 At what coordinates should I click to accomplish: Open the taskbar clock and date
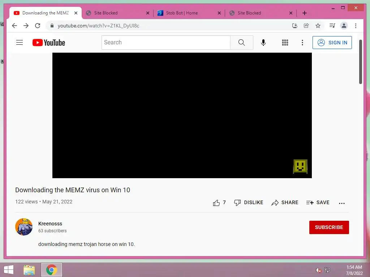pyautogui.click(x=354, y=270)
